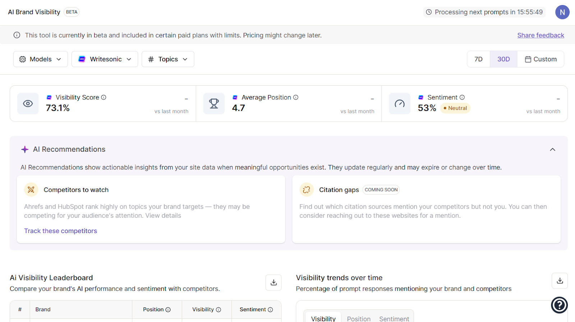Click the Citation gaps card title
This screenshot has height=322, width=575.
339,190
